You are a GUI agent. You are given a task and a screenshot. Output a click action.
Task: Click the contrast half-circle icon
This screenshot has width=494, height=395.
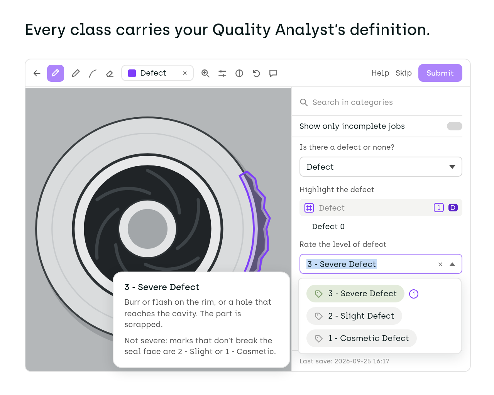pos(239,73)
